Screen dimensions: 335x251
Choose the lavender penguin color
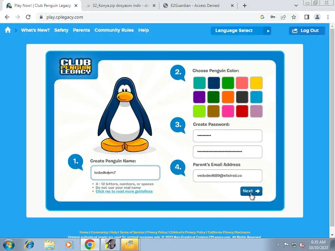256,111
